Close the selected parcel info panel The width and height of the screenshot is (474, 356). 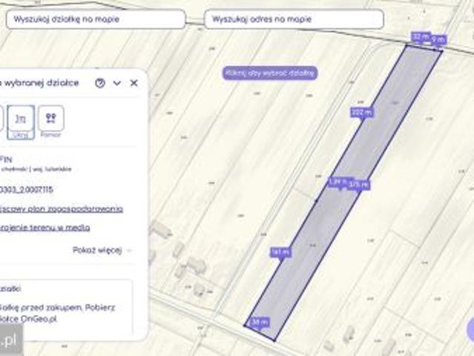(134, 83)
